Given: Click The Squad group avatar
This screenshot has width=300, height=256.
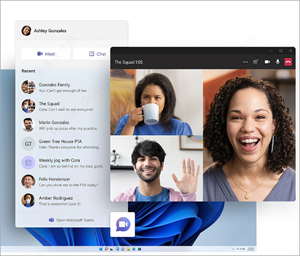Looking at the screenshot, I should [x=28, y=106].
